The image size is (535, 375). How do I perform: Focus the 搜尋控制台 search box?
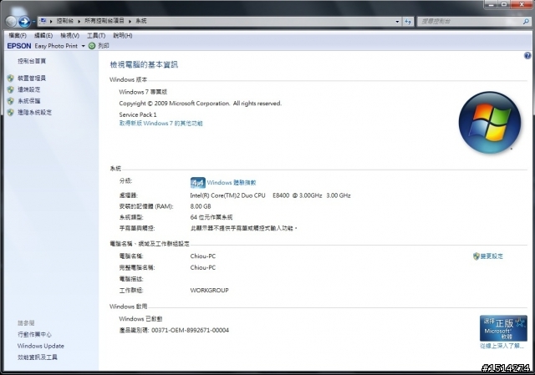click(x=470, y=22)
